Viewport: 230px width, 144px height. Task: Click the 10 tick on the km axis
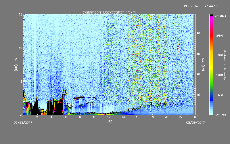pos(20,48)
